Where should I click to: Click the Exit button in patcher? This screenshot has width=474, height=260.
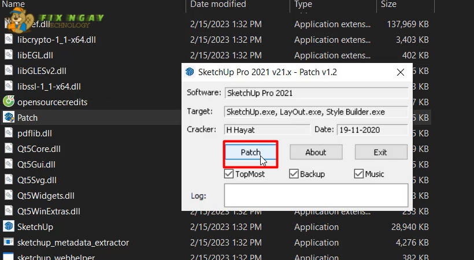(x=380, y=153)
